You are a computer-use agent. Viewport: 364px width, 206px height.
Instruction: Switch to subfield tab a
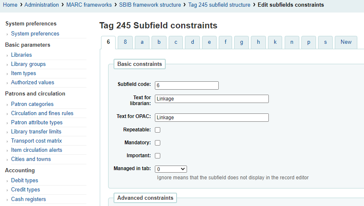tap(142, 42)
